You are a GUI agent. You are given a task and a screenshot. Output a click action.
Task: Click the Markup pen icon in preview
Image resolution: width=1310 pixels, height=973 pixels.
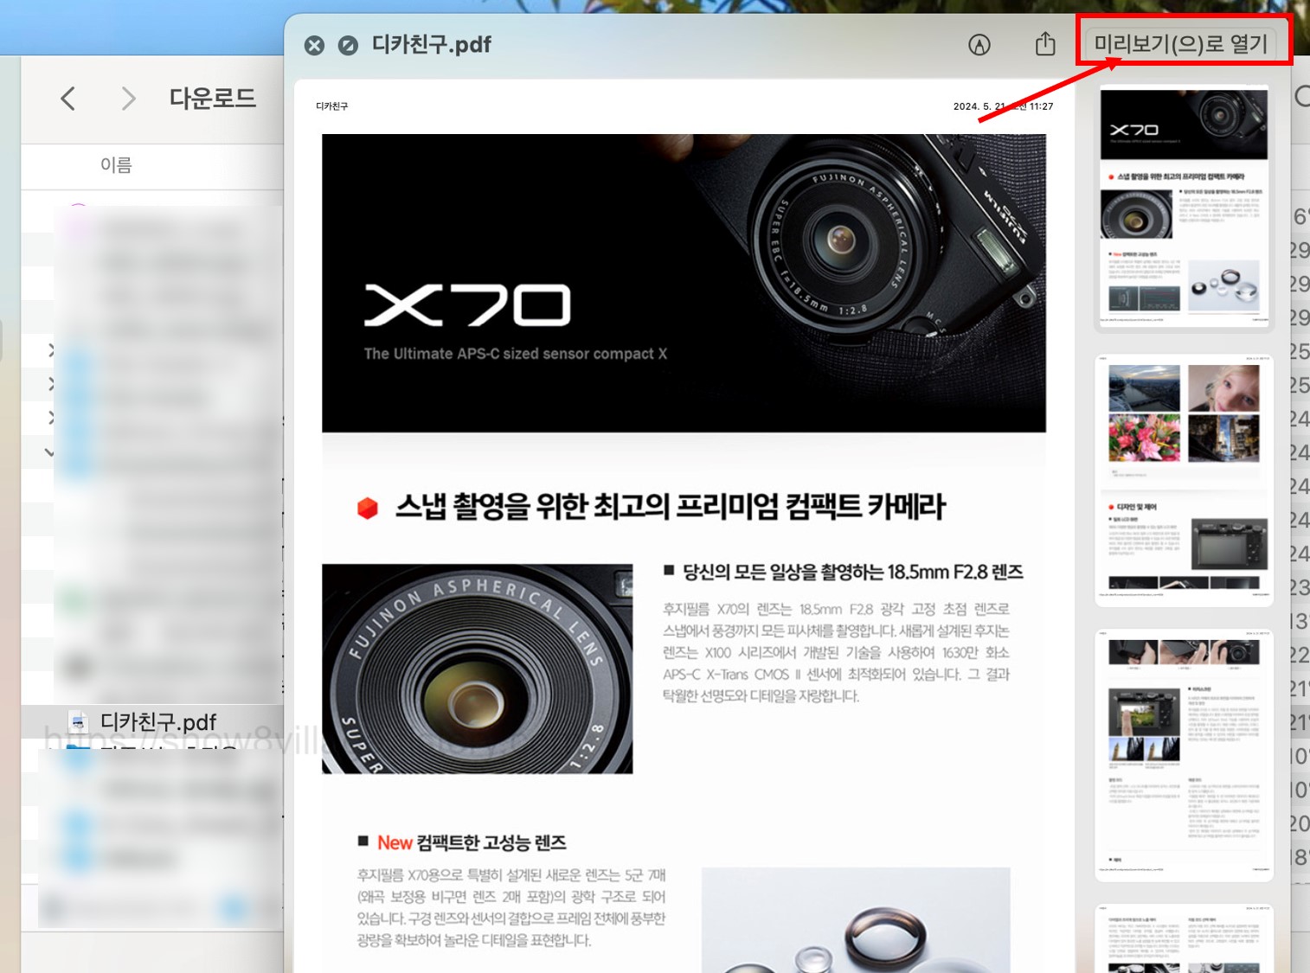(979, 45)
